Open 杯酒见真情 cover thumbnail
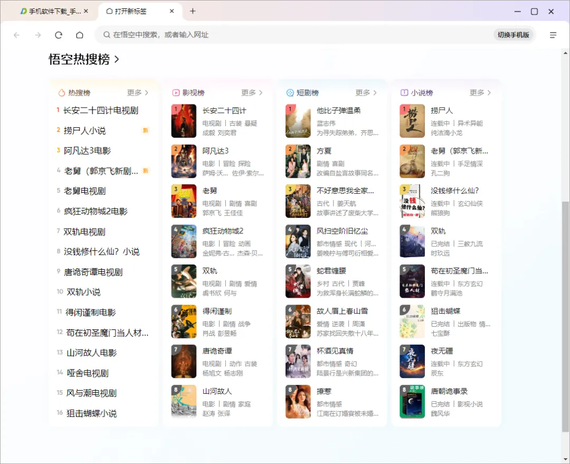Viewport: 570px width, 464px height. click(298, 362)
